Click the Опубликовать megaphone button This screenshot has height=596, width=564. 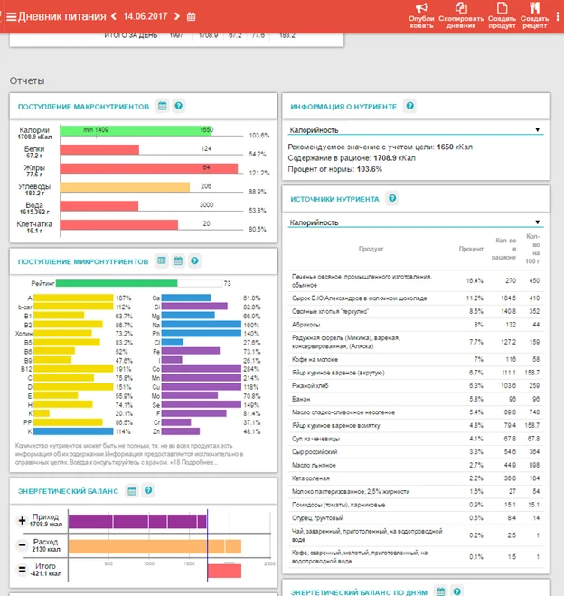[x=421, y=14]
